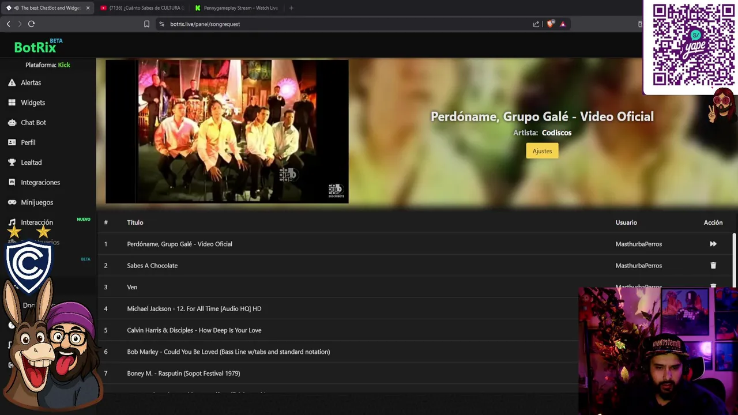Click the share icon in the address bar
The width and height of the screenshot is (738, 415).
[x=536, y=24]
